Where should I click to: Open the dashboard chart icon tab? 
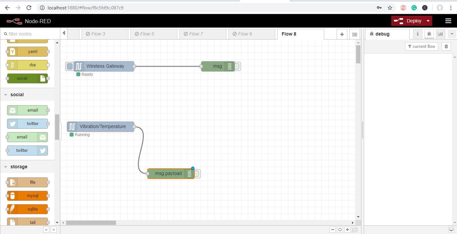coord(440,34)
